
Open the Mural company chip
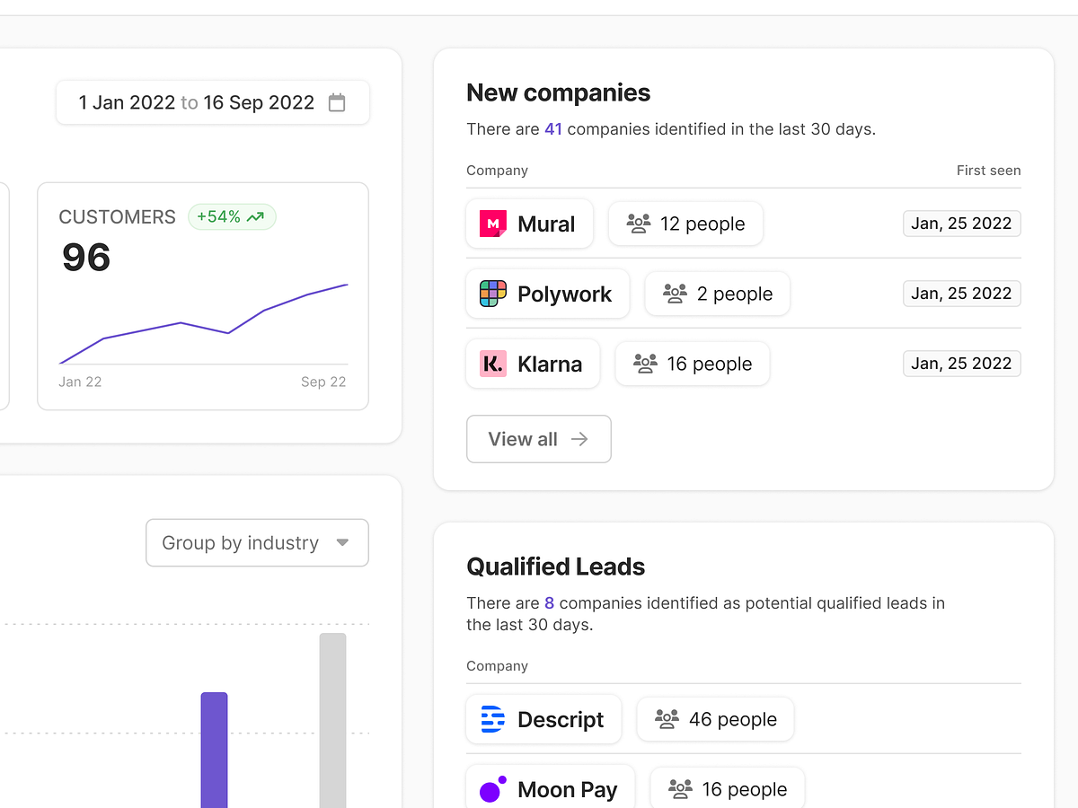(x=530, y=224)
